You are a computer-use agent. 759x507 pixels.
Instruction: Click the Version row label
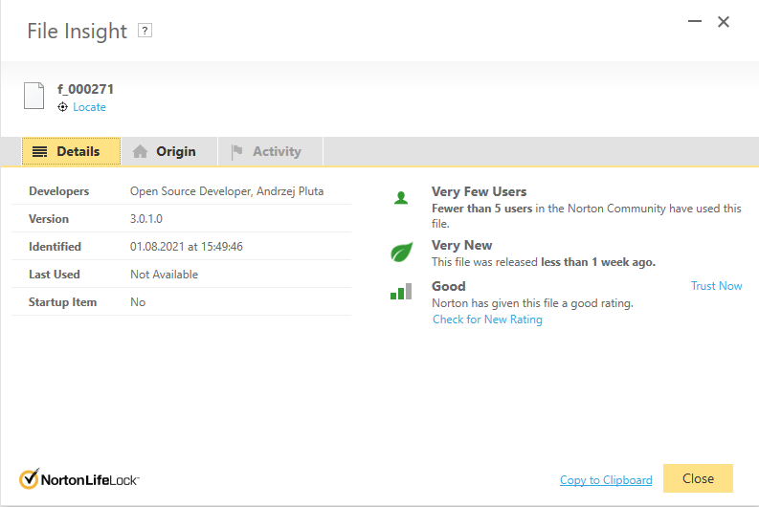tap(49, 219)
